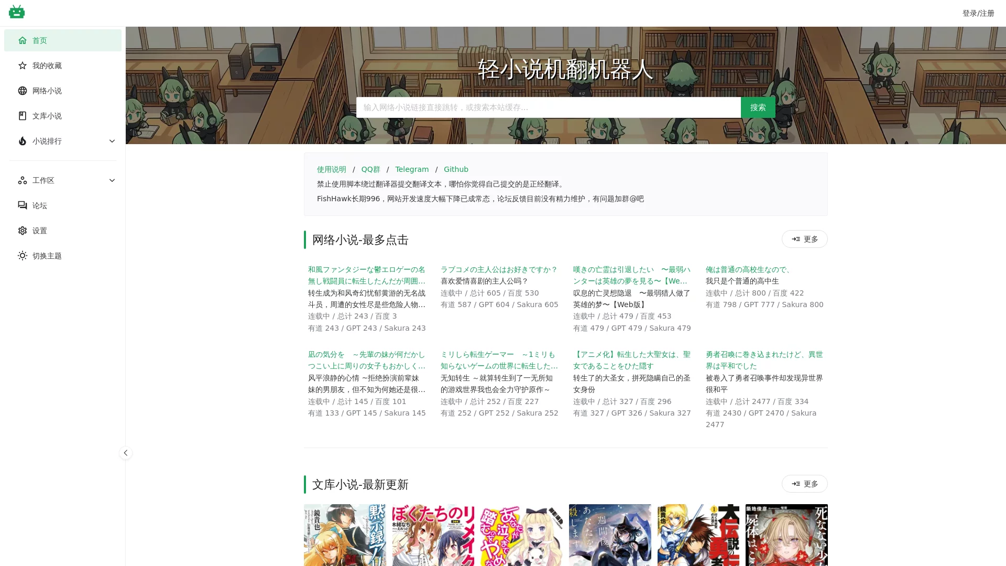The height and width of the screenshot is (566, 1006).
Task: Click the green robot logo icon
Action: pyautogui.click(x=17, y=12)
